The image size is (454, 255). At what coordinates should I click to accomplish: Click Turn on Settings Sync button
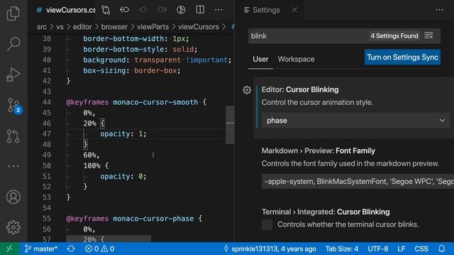pos(402,57)
